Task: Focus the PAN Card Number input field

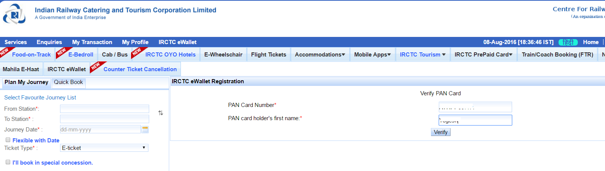Action: click(475, 107)
